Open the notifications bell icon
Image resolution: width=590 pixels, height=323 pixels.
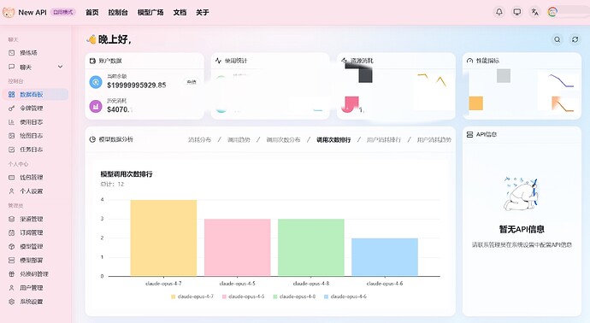click(499, 12)
